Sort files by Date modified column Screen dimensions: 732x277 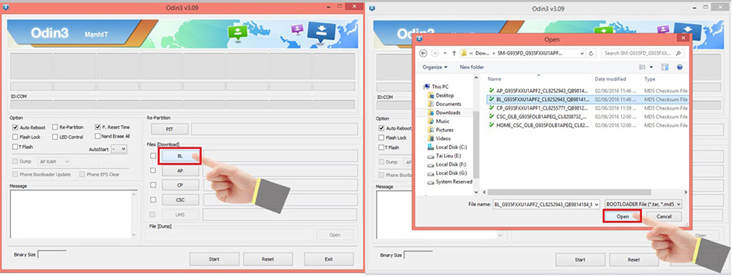611,79
